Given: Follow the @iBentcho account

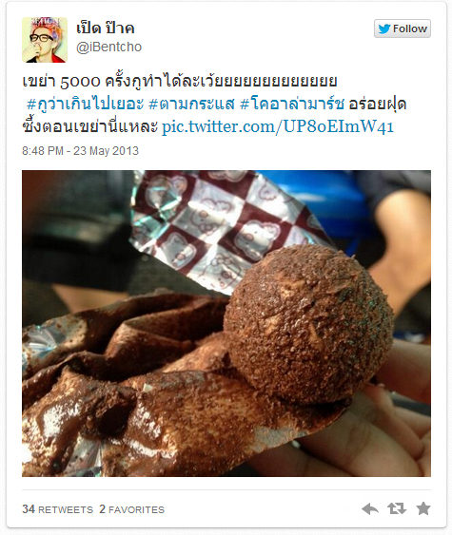Looking at the screenshot, I should click(x=403, y=29).
